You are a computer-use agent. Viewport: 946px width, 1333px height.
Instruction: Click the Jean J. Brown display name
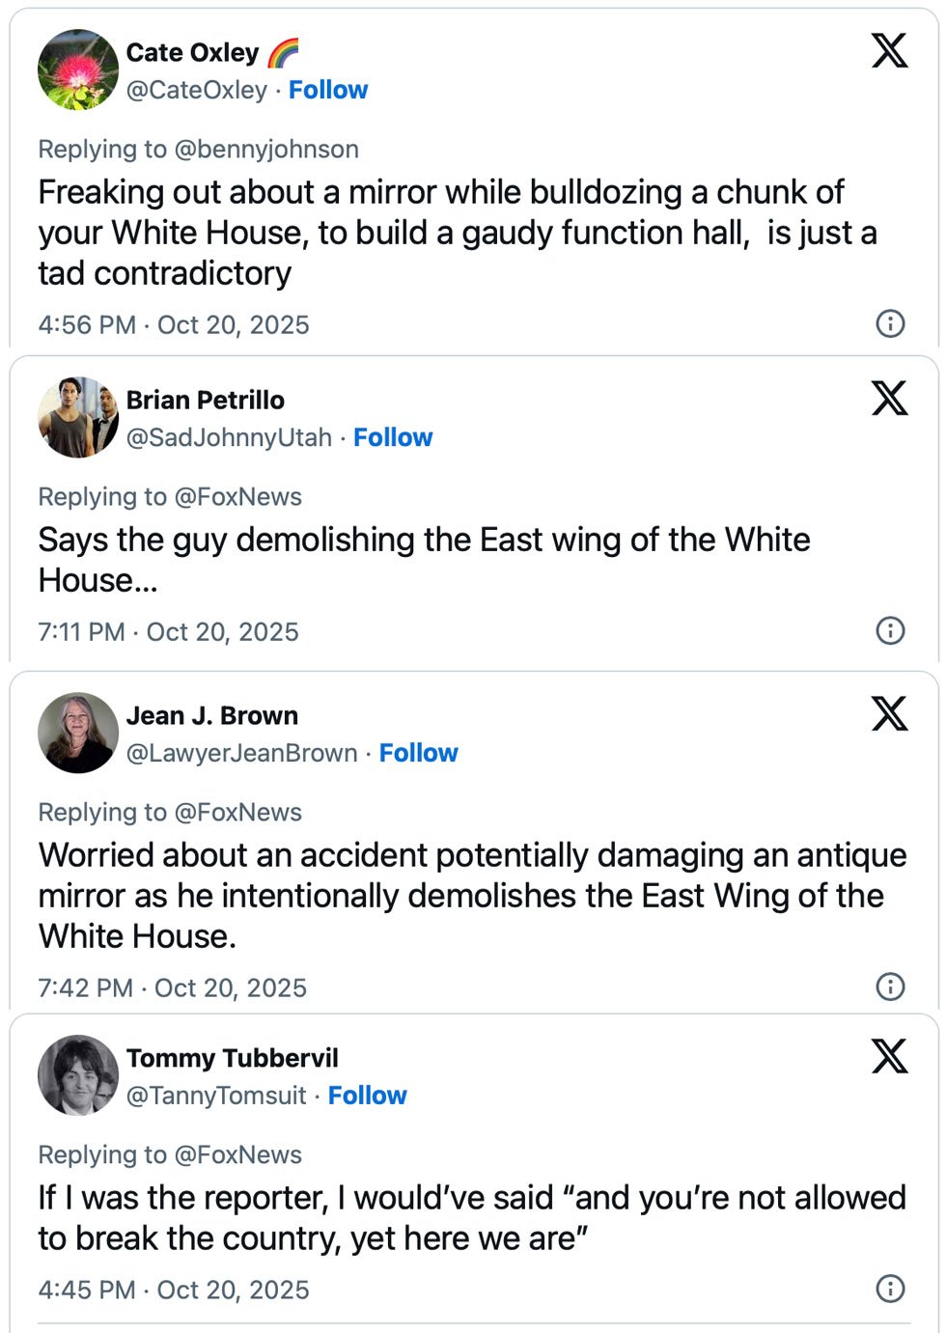point(211,715)
